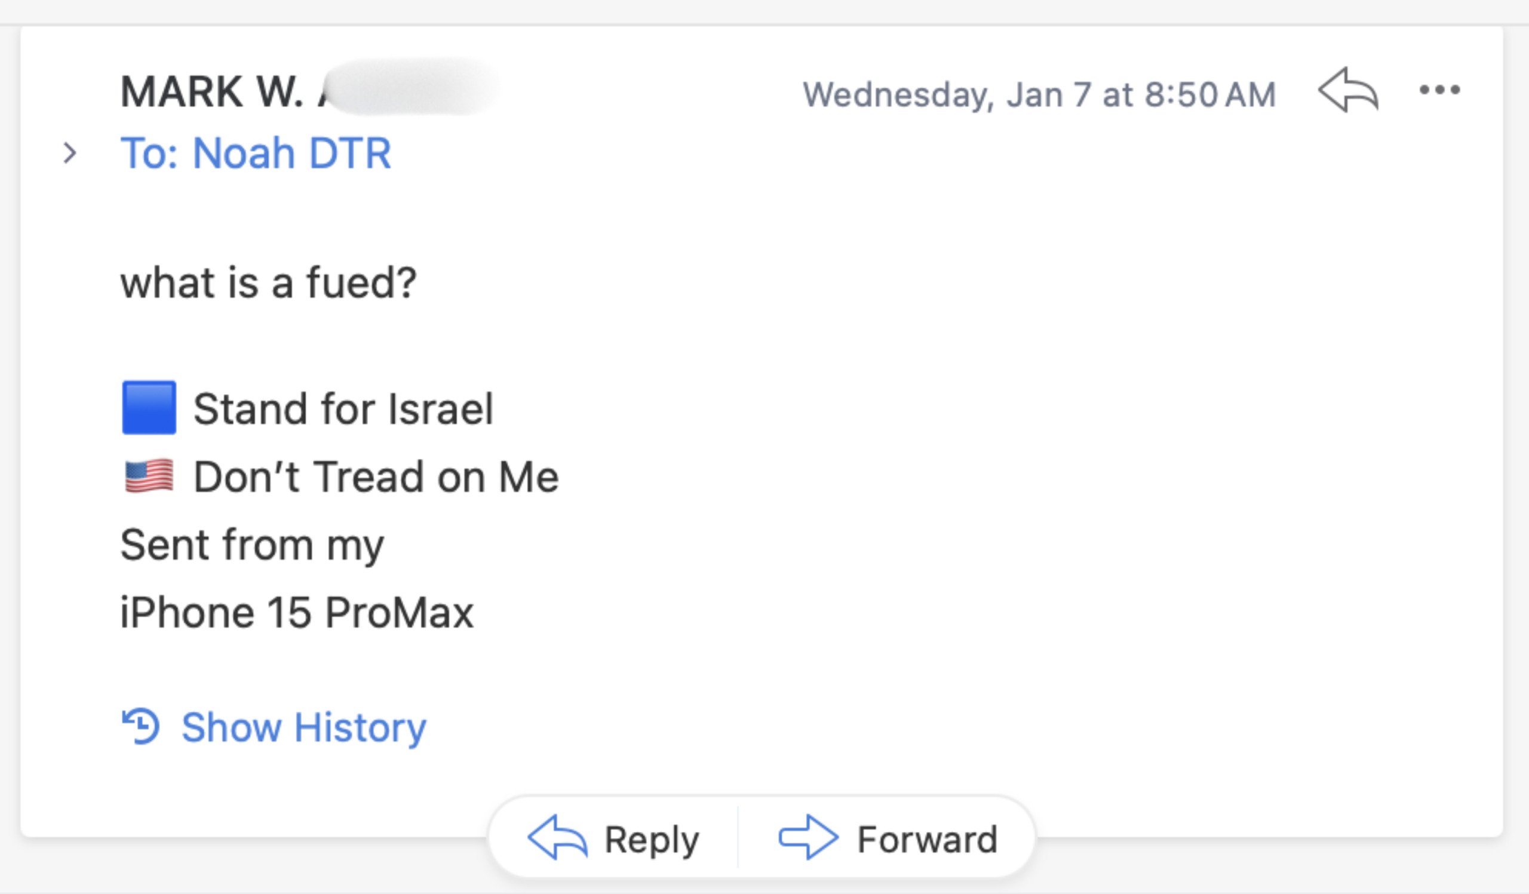Click the "Don't Tread on Me" signature line
The image size is (1529, 894).
tap(376, 477)
